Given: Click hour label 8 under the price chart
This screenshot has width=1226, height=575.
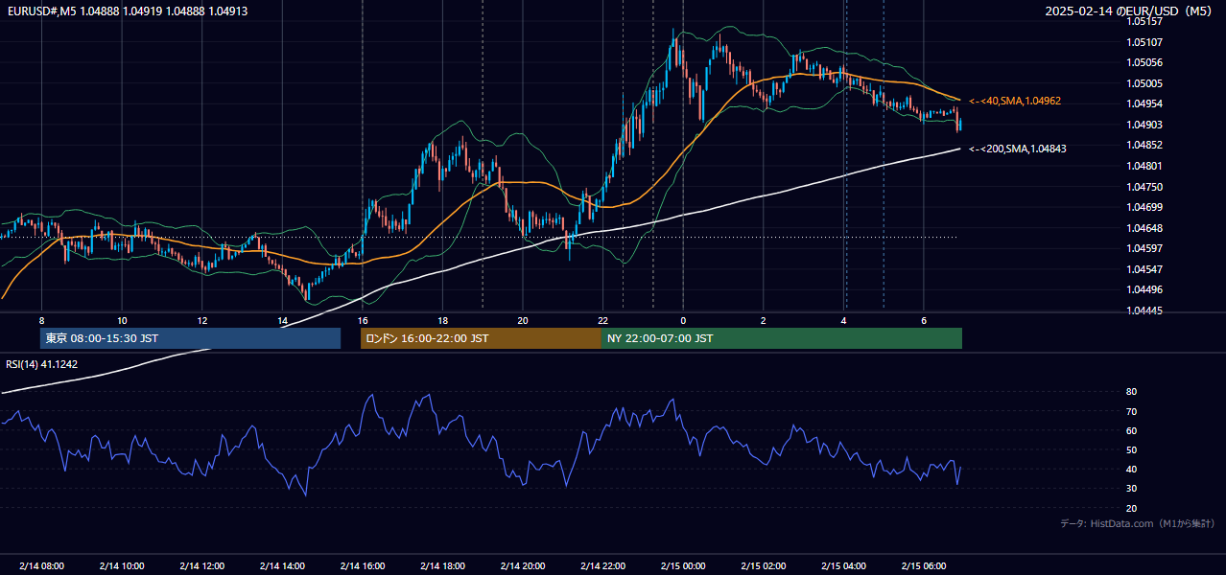Looking at the screenshot, I should tap(41, 320).
